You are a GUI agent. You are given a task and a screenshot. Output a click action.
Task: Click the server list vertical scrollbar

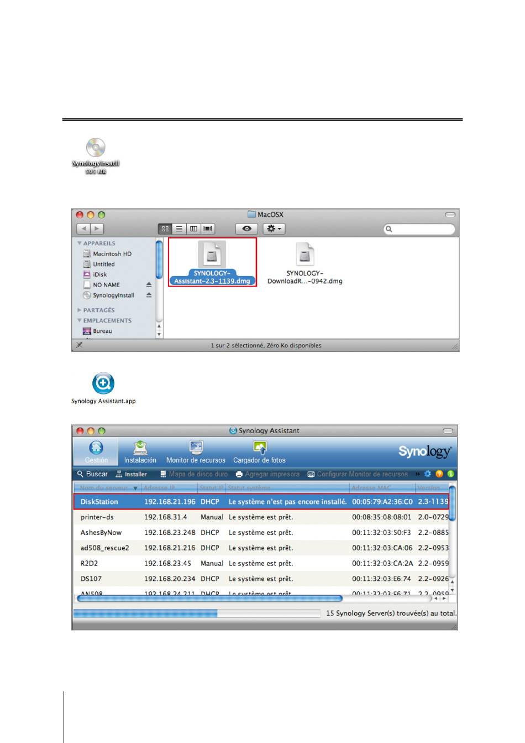point(452,503)
